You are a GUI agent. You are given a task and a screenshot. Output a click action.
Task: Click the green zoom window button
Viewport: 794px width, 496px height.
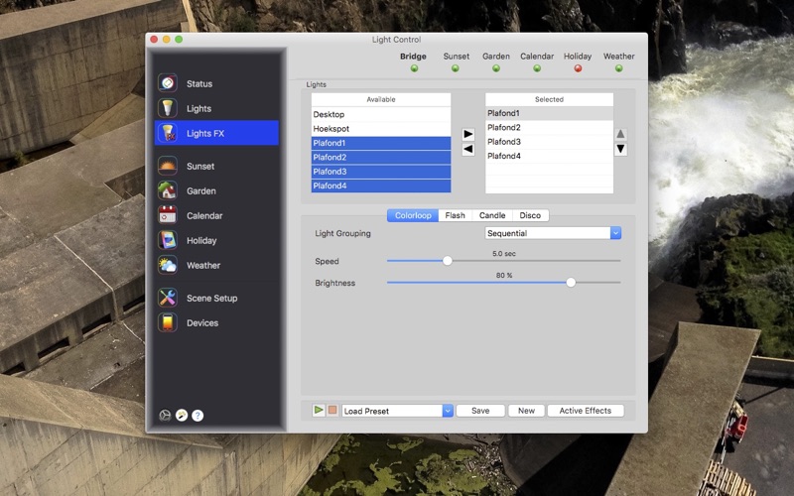pos(179,40)
